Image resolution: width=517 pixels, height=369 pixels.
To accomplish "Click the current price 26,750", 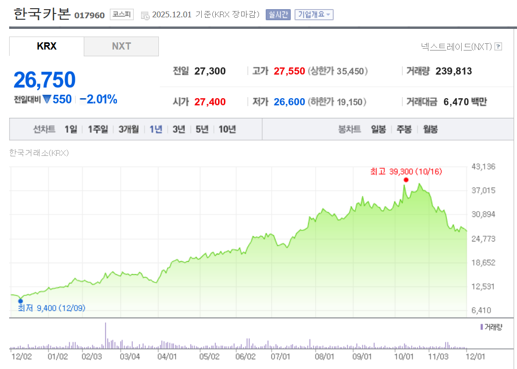I will coord(44,80).
